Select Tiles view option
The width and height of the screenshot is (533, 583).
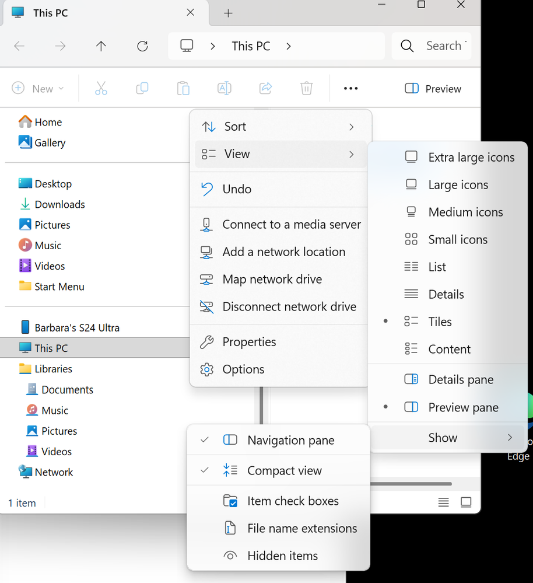pos(448,322)
